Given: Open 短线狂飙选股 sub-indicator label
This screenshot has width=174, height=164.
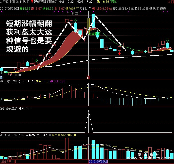Looking at the screenshot, I should (x=9, y=108).
